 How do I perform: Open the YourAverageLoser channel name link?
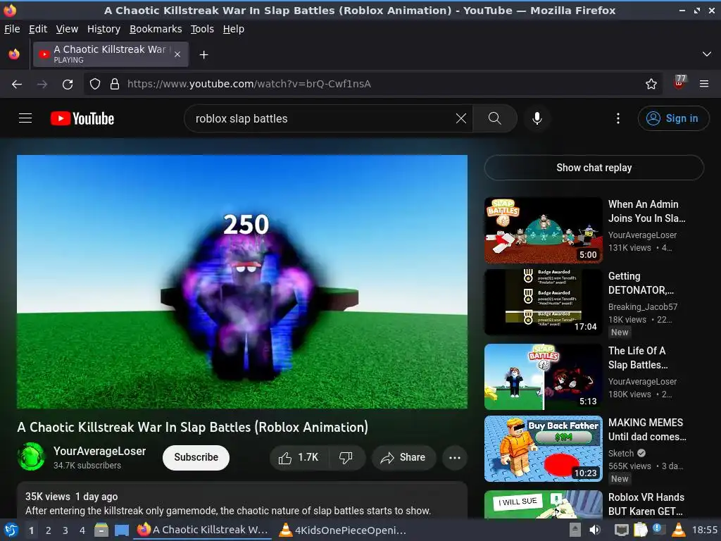click(100, 451)
